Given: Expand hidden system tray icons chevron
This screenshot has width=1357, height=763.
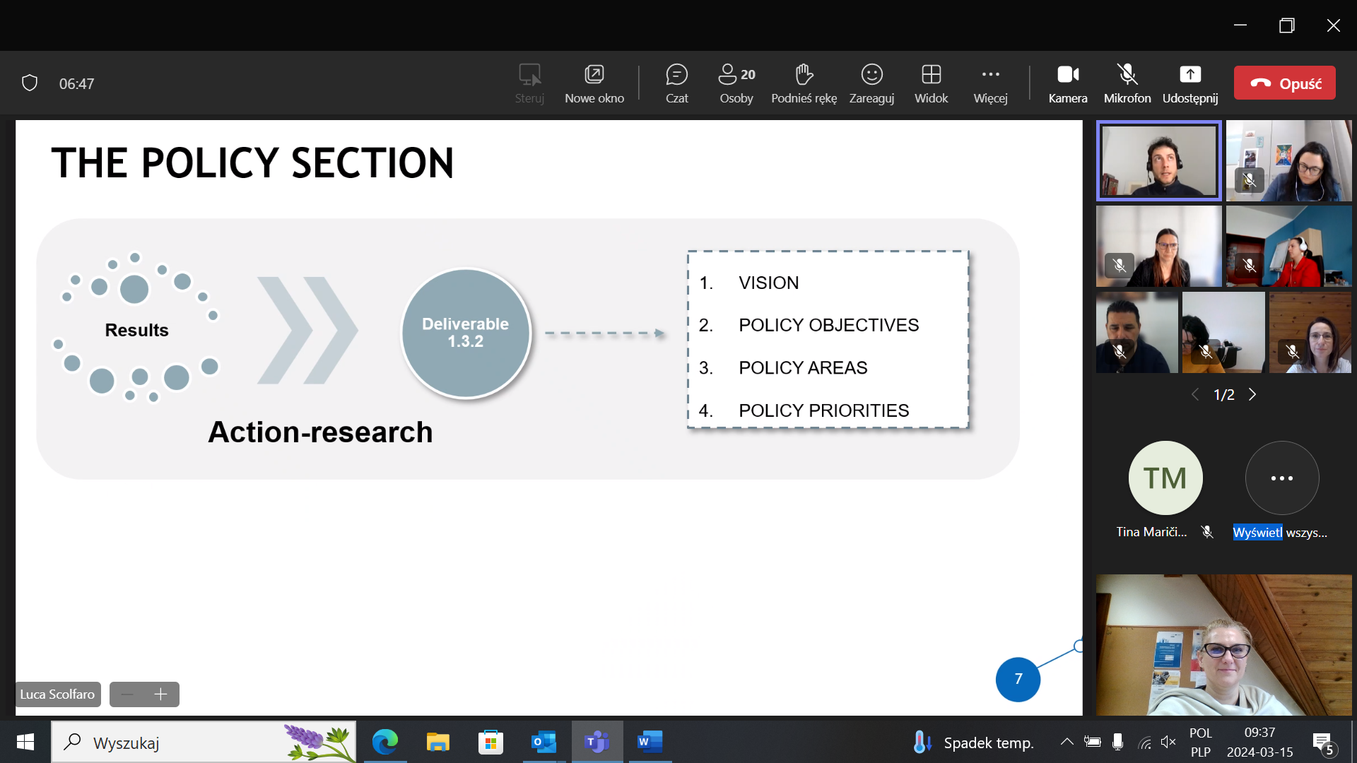Looking at the screenshot, I should (1067, 742).
